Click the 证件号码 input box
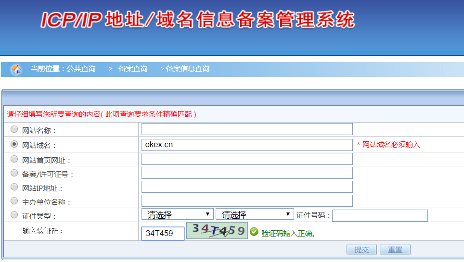Image resolution: width=464 pixels, height=262 pixels. (380, 215)
